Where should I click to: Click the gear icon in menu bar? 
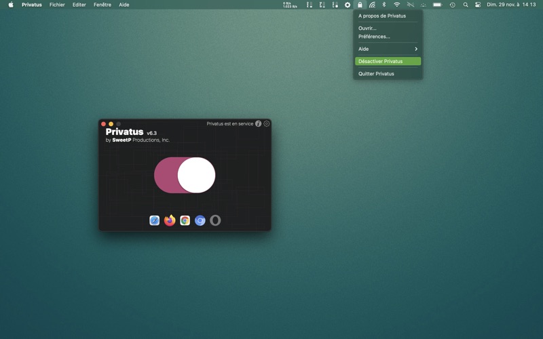click(348, 5)
